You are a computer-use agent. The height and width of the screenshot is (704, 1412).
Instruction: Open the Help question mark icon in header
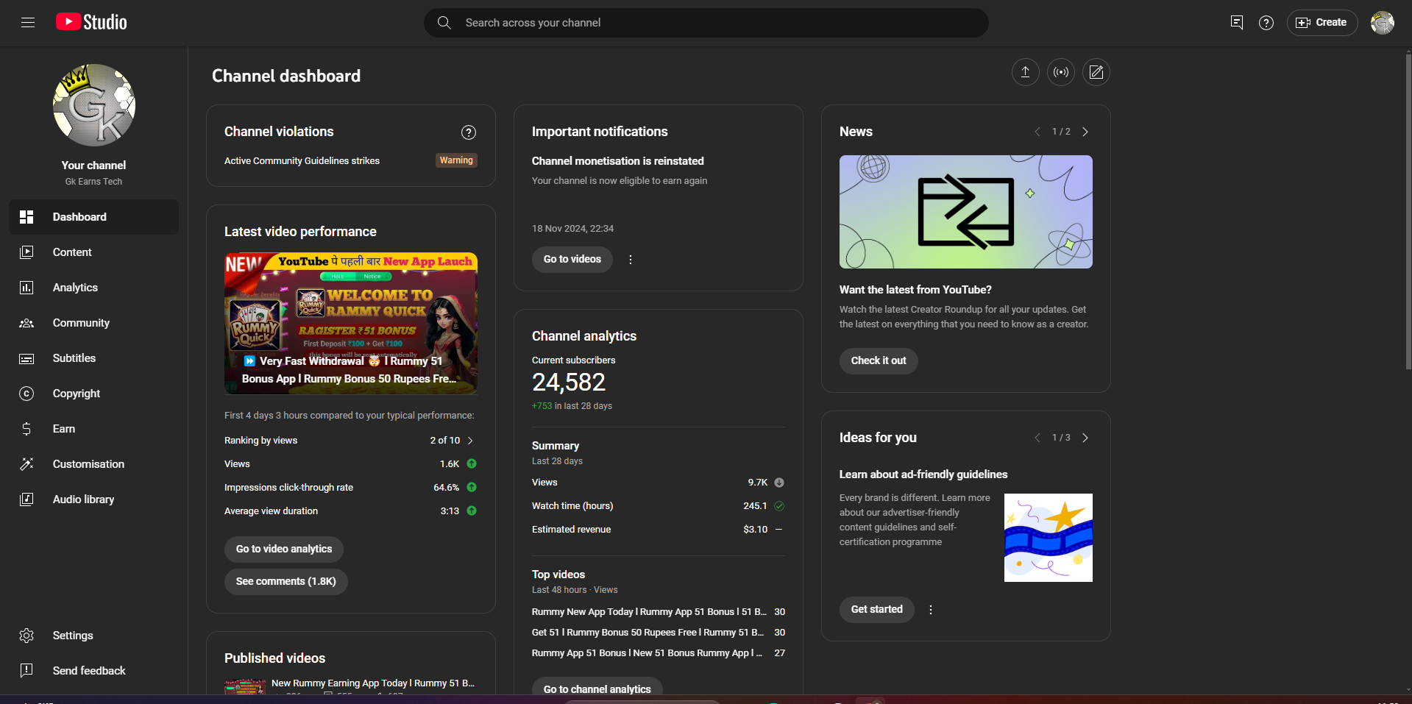[x=1266, y=23]
